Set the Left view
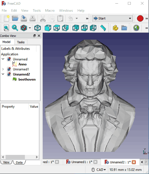149x174 pixels. tap(93, 28)
